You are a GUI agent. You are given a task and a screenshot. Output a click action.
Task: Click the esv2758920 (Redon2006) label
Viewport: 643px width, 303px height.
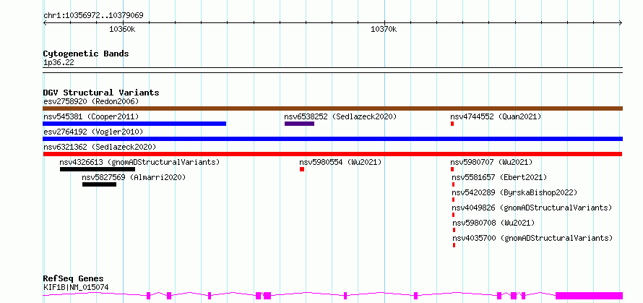tap(91, 101)
